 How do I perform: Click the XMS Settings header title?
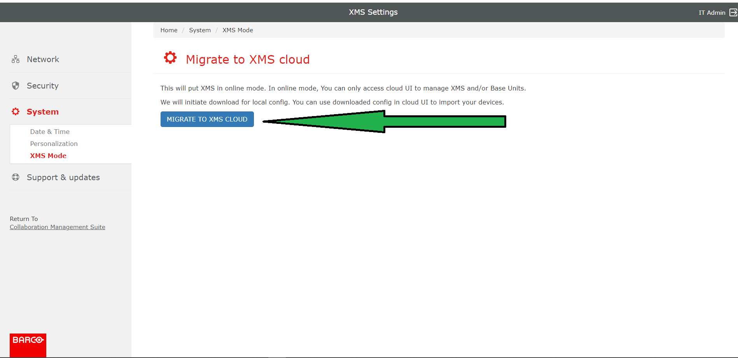[x=373, y=12]
